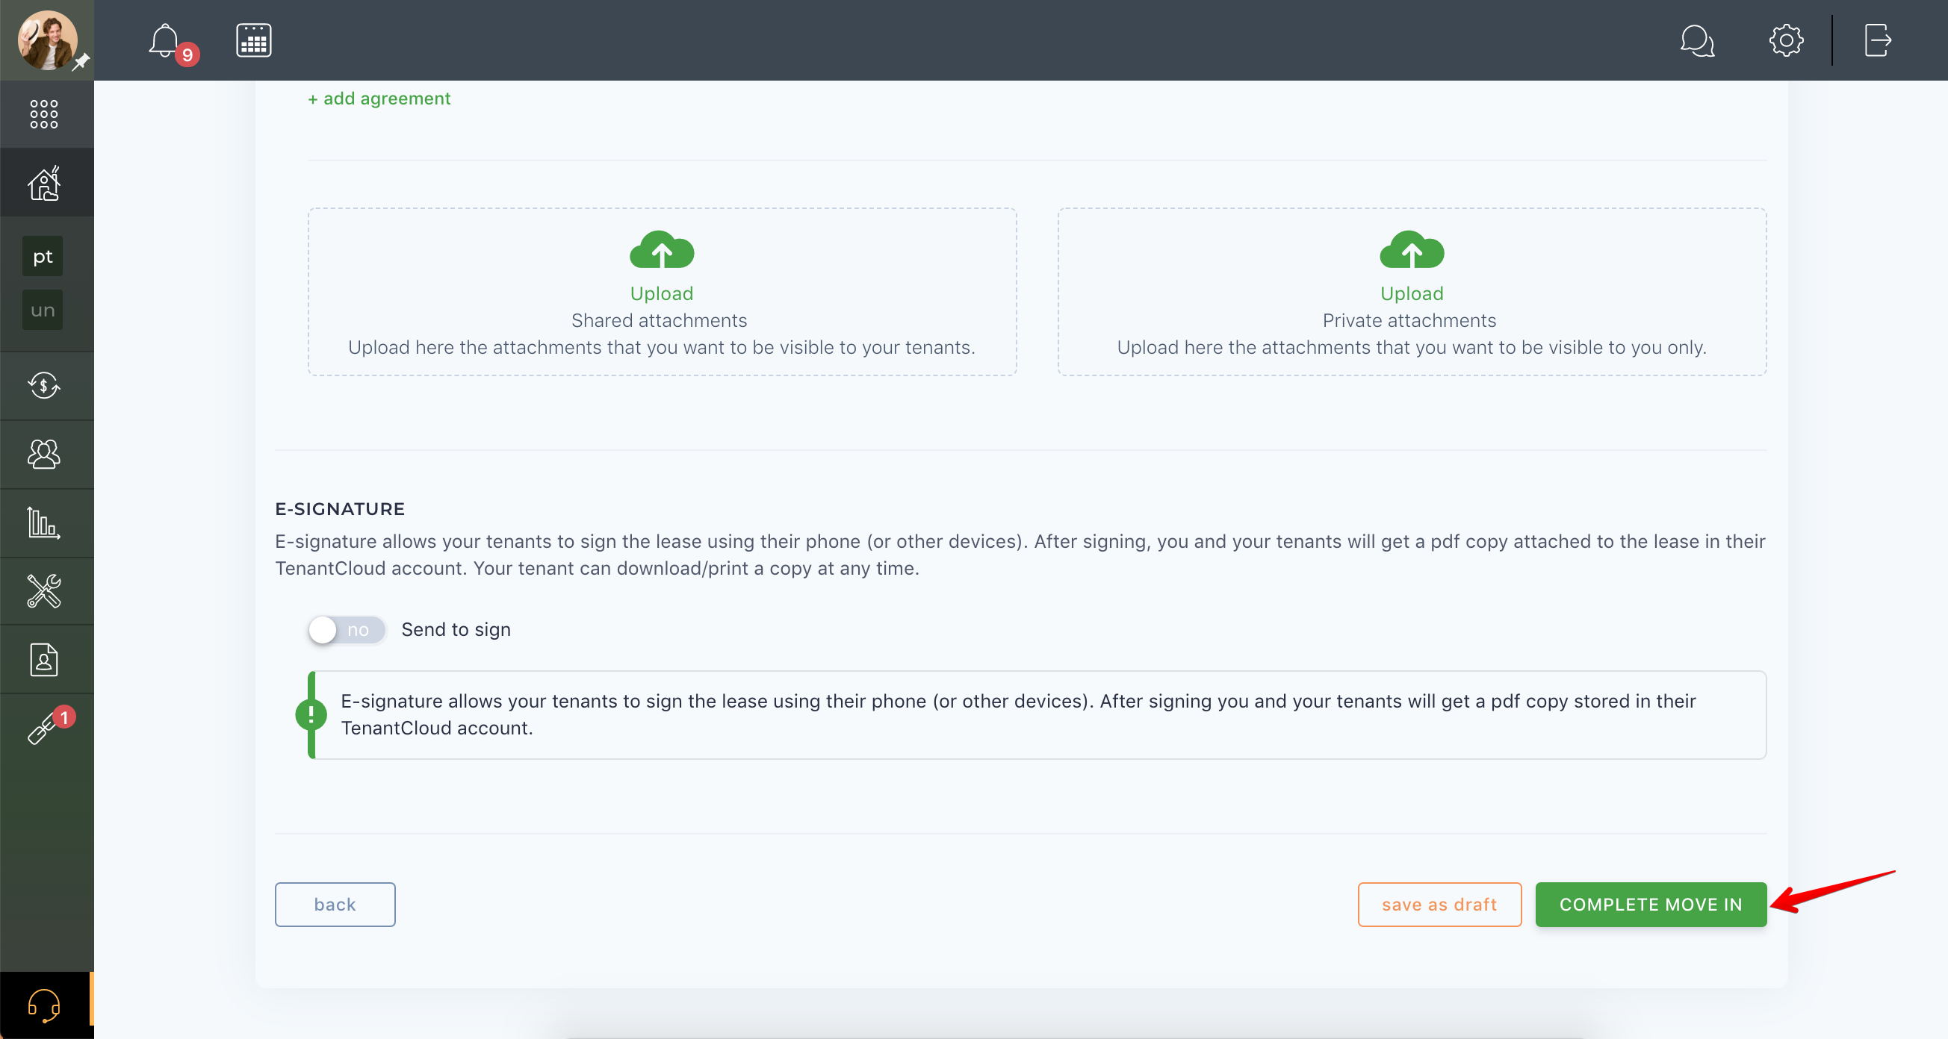Select the properties house icon in sidebar
The height and width of the screenshot is (1039, 1948).
point(44,183)
